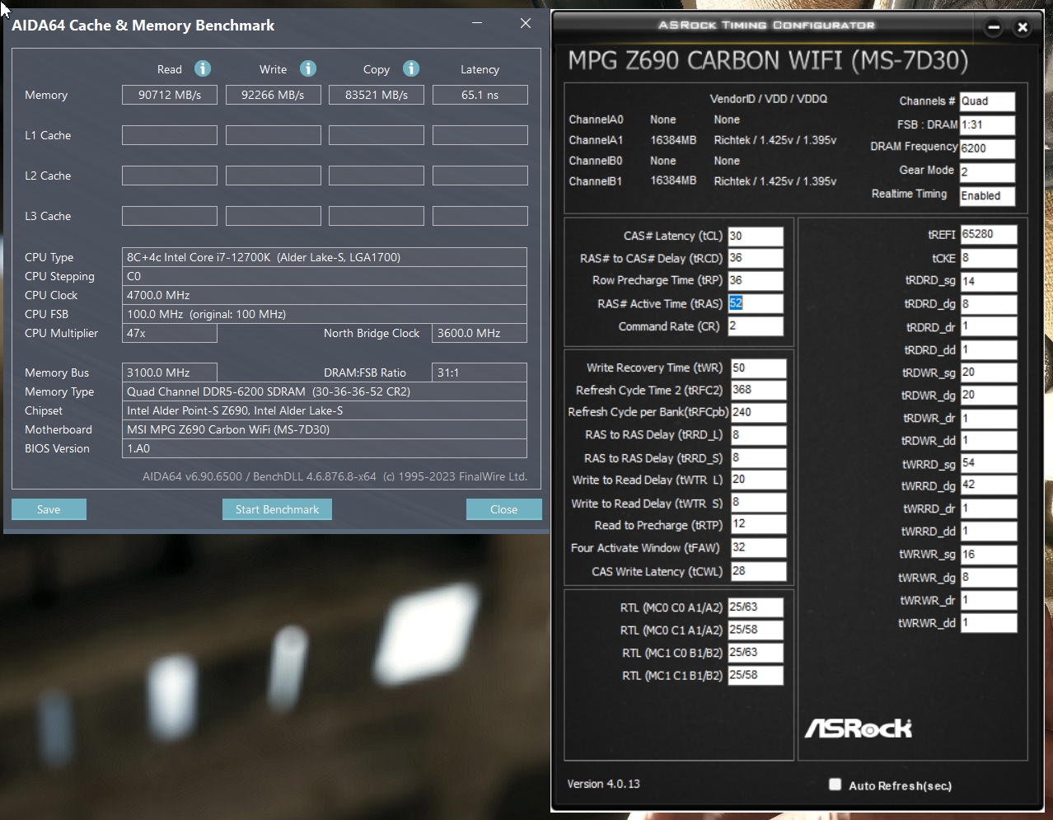Click the tWTR_L field showing 20
This screenshot has width=1053, height=820.
(x=759, y=480)
